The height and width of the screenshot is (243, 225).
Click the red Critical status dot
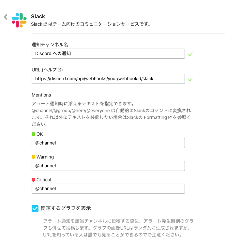point(33,180)
